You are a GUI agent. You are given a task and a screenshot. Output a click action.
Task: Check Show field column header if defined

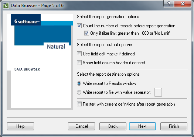[79, 63]
